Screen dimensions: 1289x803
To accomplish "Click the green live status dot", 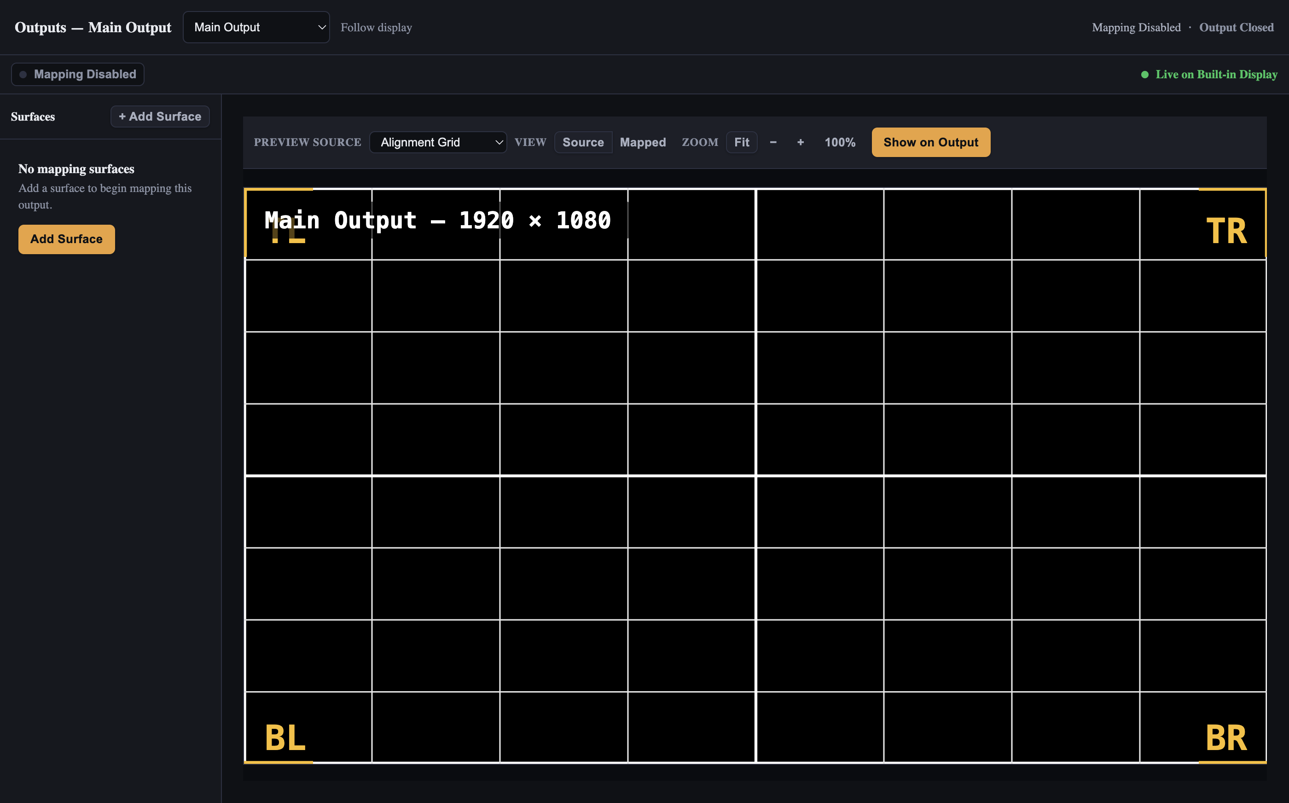I will (1144, 74).
